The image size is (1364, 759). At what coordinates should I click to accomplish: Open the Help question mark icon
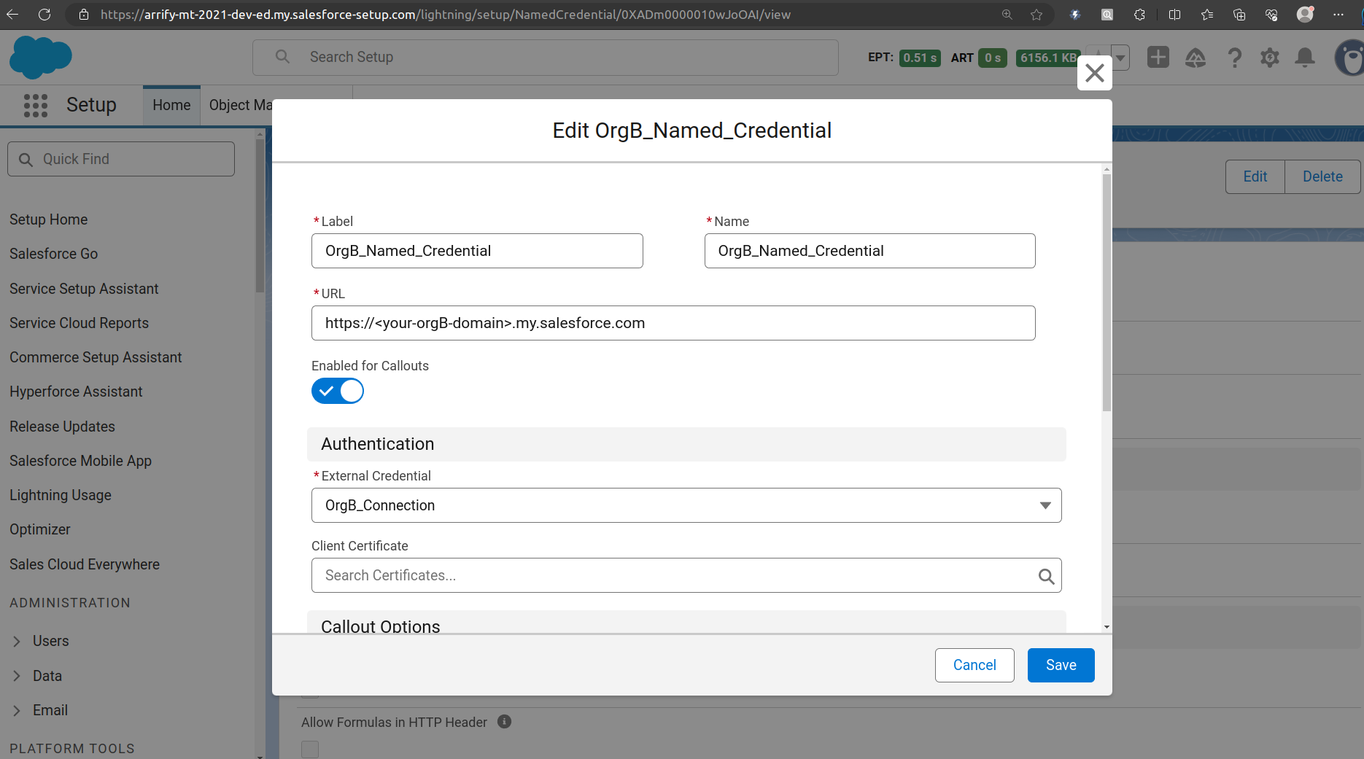point(1234,58)
